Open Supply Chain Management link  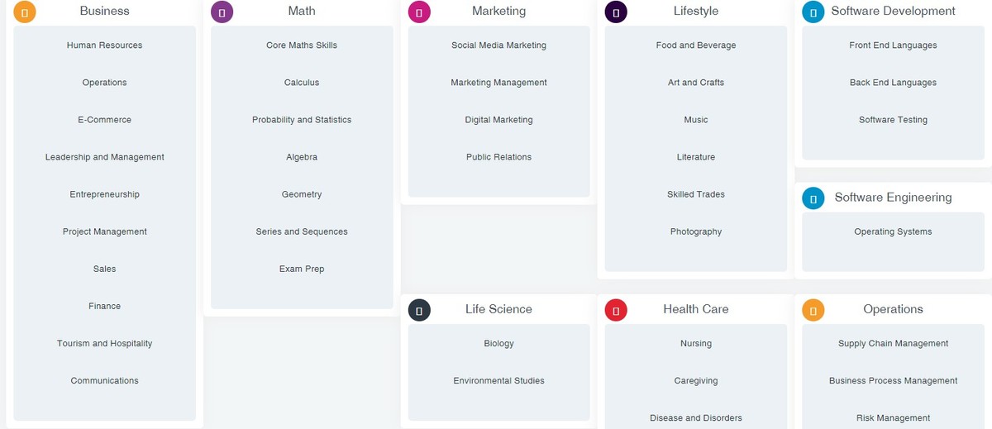pos(893,344)
